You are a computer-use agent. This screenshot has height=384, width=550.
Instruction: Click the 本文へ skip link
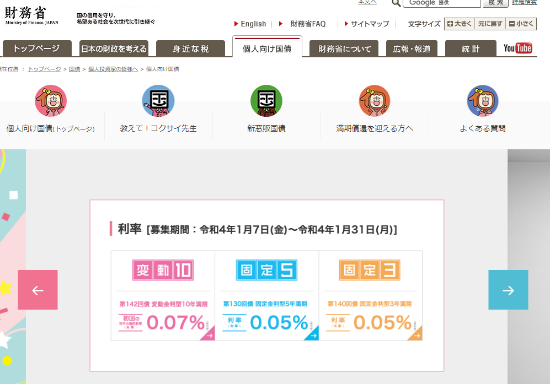click(367, 2)
